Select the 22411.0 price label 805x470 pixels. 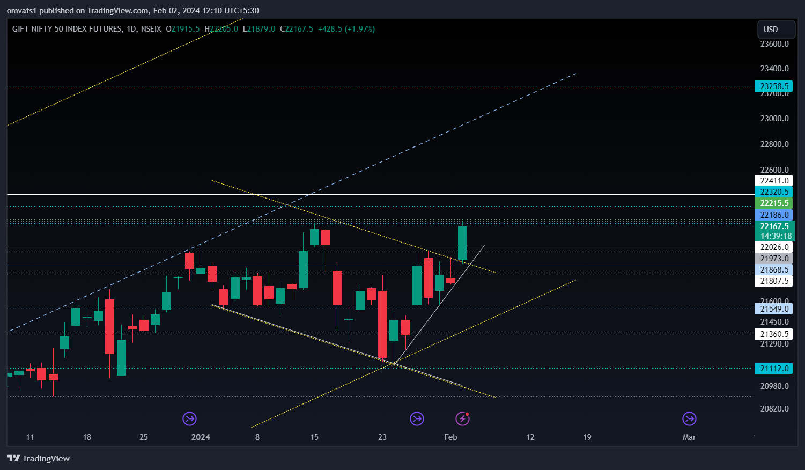[x=774, y=181]
